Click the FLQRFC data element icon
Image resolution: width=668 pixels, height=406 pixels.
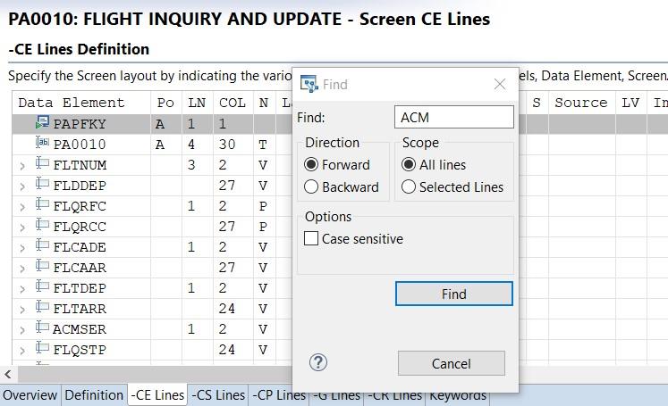coord(42,205)
